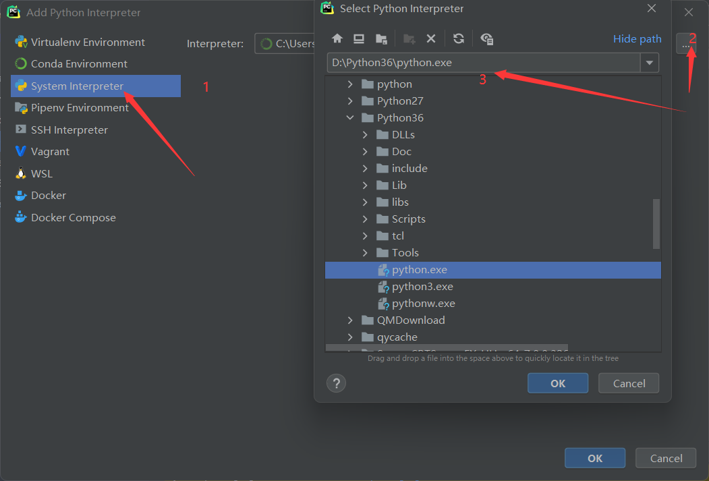Expand the python folder
The height and width of the screenshot is (481, 709).
(x=350, y=84)
